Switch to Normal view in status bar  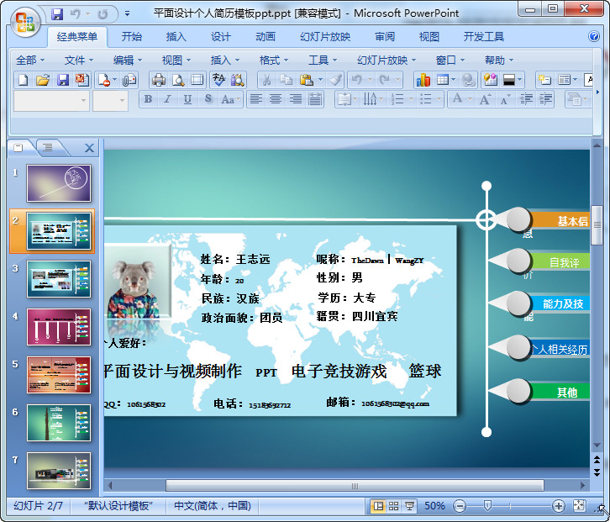point(378,506)
